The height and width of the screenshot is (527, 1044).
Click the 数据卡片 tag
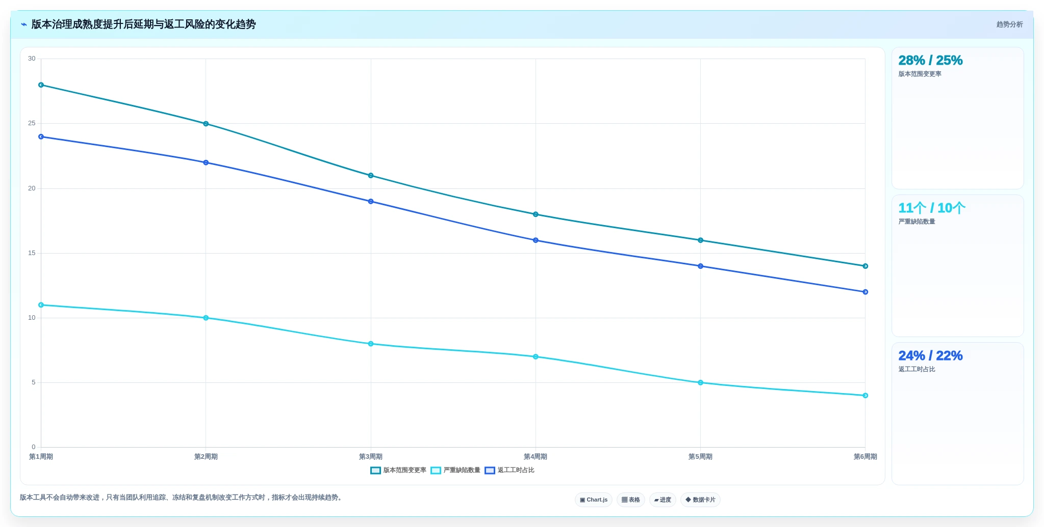click(700, 500)
